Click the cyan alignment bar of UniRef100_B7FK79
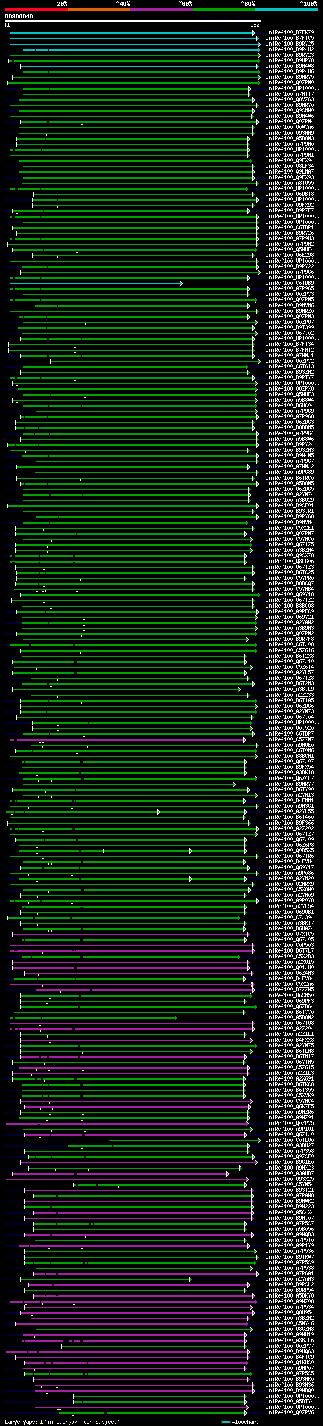 click(x=133, y=33)
